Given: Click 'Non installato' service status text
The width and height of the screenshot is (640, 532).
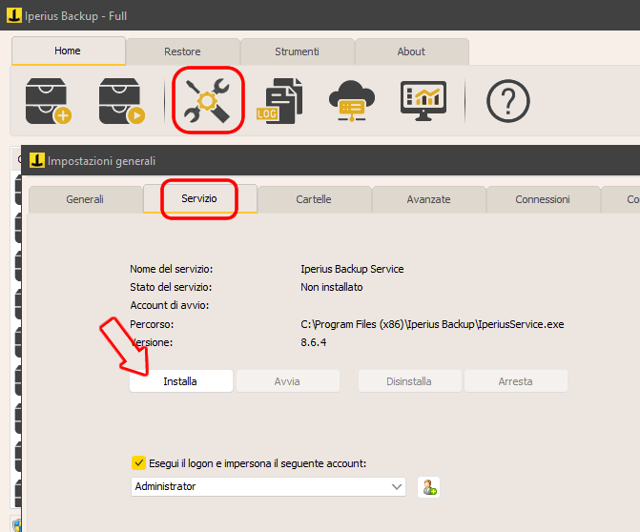Looking at the screenshot, I should [x=332, y=287].
